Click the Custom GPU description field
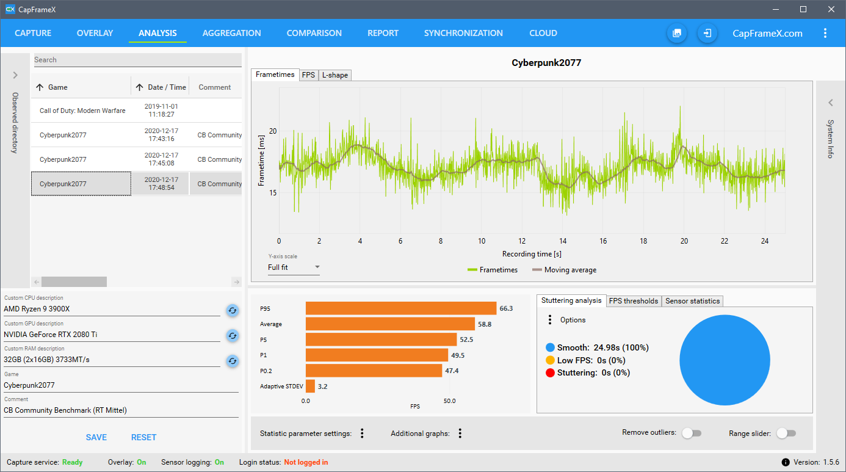 [x=112, y=335]
